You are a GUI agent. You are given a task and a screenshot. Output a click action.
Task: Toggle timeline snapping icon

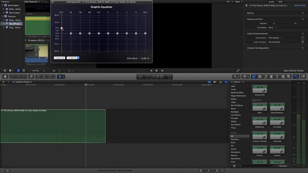pyautogui.click(x=226, y=82)
